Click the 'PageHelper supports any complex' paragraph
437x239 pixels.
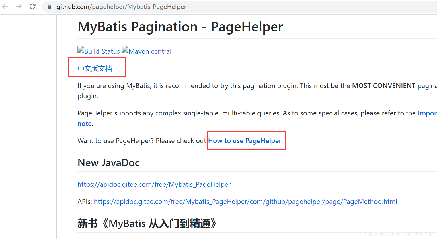(x=257, y=118)
